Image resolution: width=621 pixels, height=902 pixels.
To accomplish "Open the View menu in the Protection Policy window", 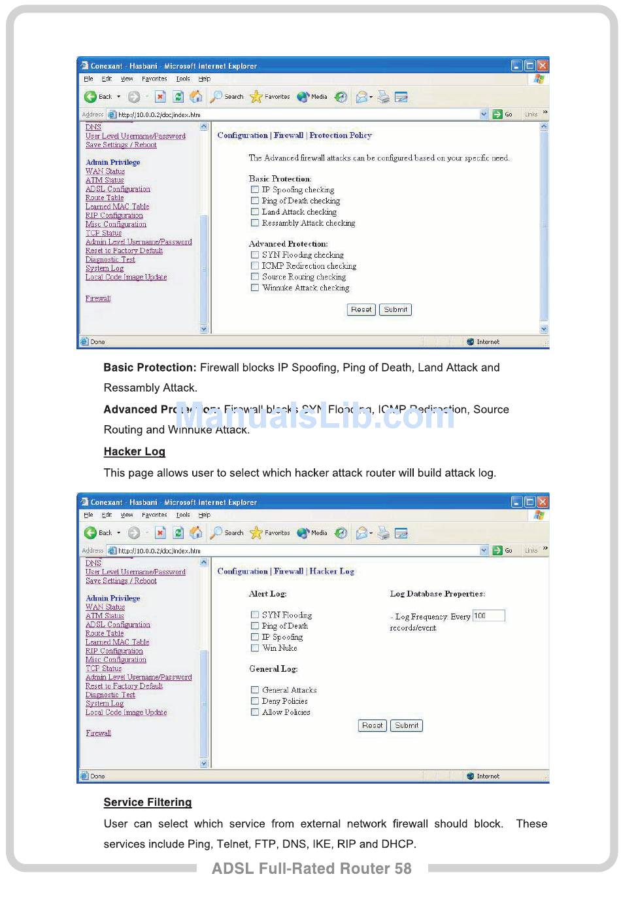I will (x=127, y=79).
